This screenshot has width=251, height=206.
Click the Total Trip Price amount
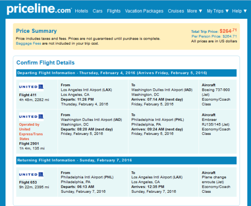point(228,31)
